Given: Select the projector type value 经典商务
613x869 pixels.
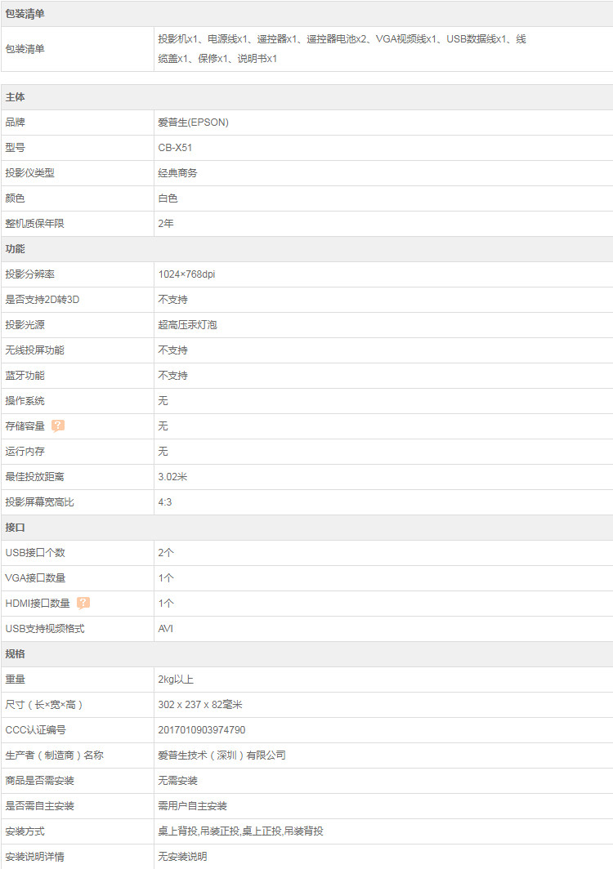Looking at the screenshot, I should [177, 173].
